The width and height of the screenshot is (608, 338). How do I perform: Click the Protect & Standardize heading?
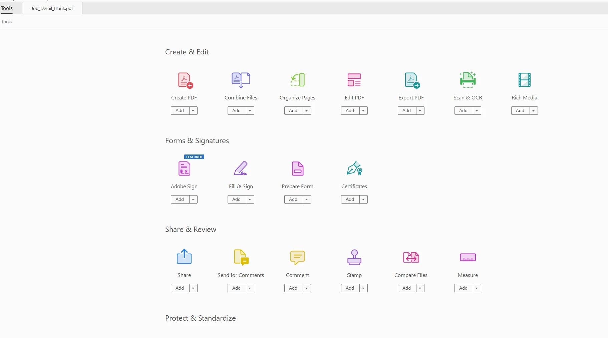(200, 318)
